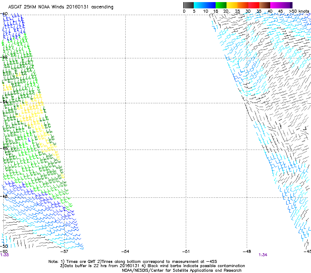Click the 1:35 pass time label

(4, 255)
